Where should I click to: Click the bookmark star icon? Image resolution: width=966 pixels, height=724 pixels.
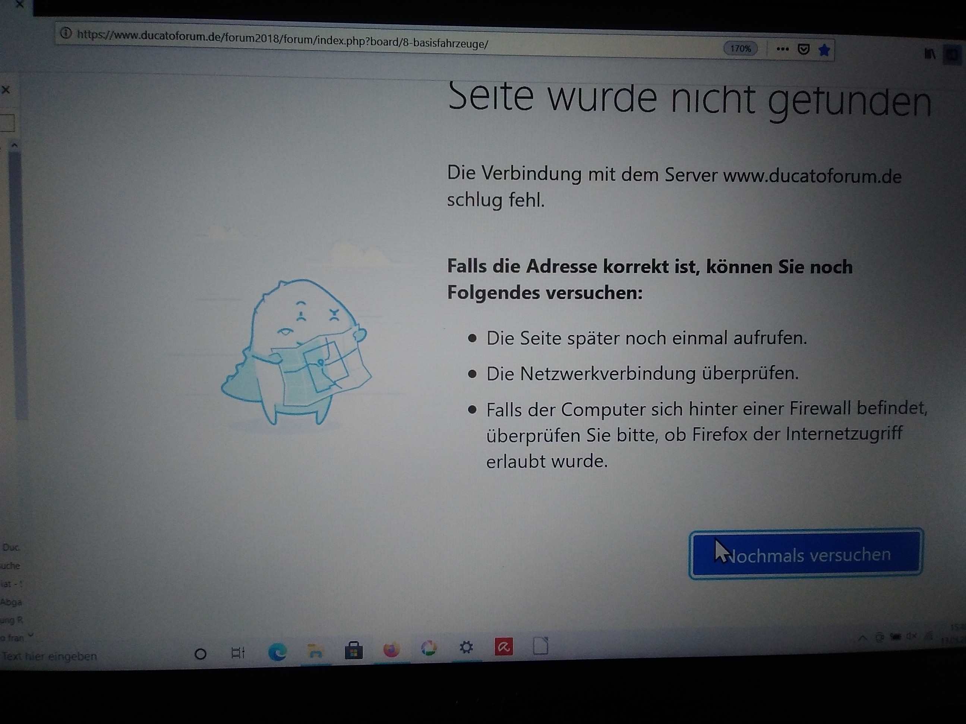[824, 51]
